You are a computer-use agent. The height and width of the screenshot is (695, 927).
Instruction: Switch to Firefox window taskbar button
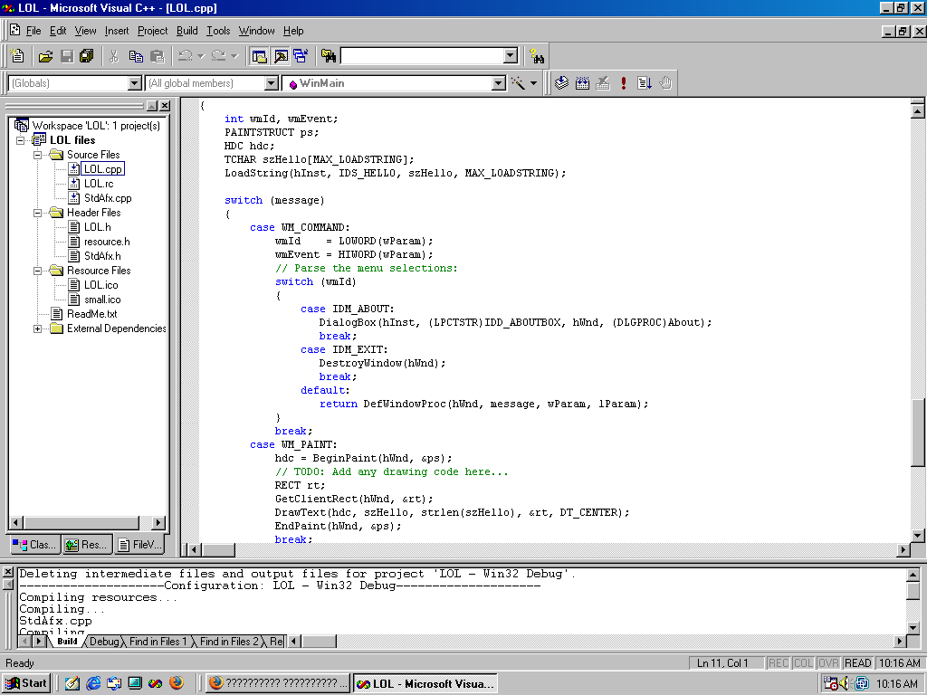pyautogui.click(x=279, y=683)
